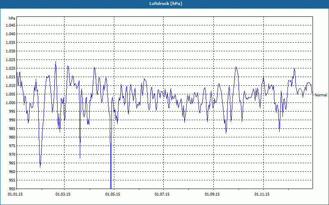Click the 01.09.15 date label

click(x=212, y=194)
